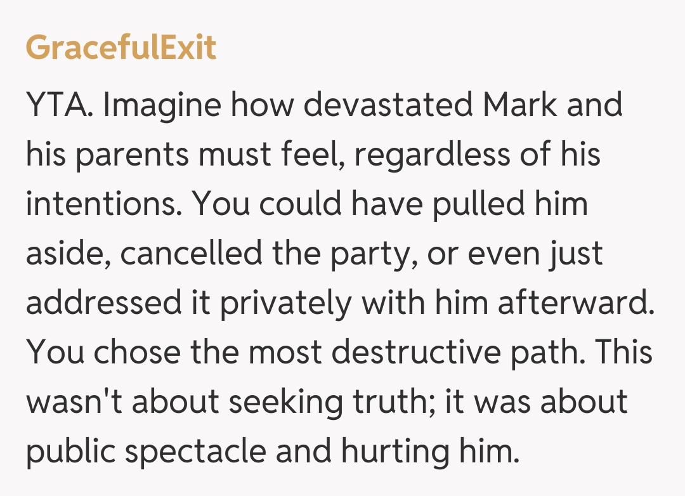Select the word addressed
This screenshot has width=685, height=496.
coord(103,304)
